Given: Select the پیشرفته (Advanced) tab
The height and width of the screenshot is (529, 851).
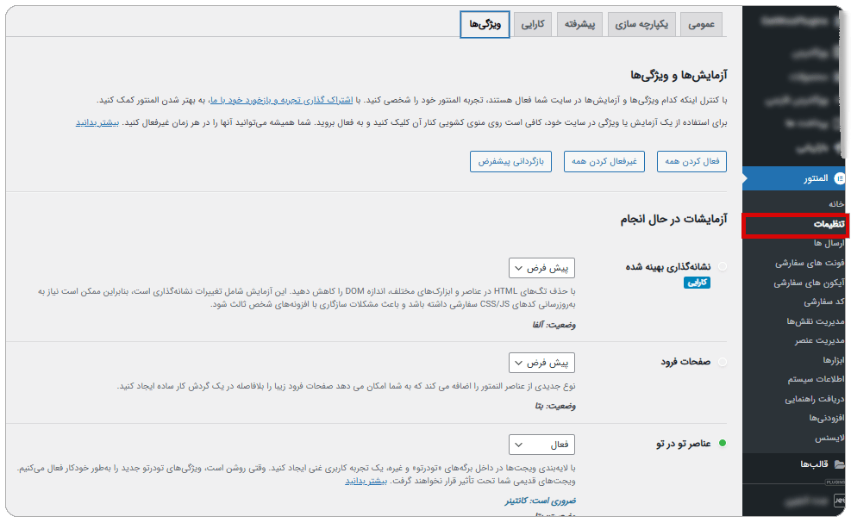Looking at the screenshot, I should click(x=579, y=25).
